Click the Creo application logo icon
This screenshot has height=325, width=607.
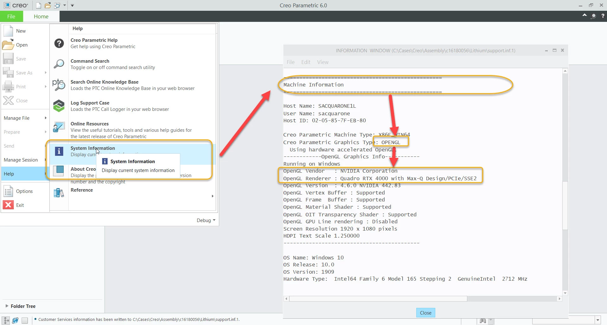click(x=6, y=5)
